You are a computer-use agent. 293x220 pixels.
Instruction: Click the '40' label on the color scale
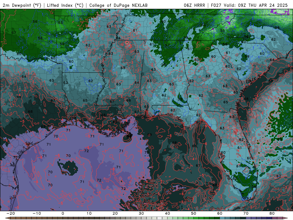tap(167, 213)
